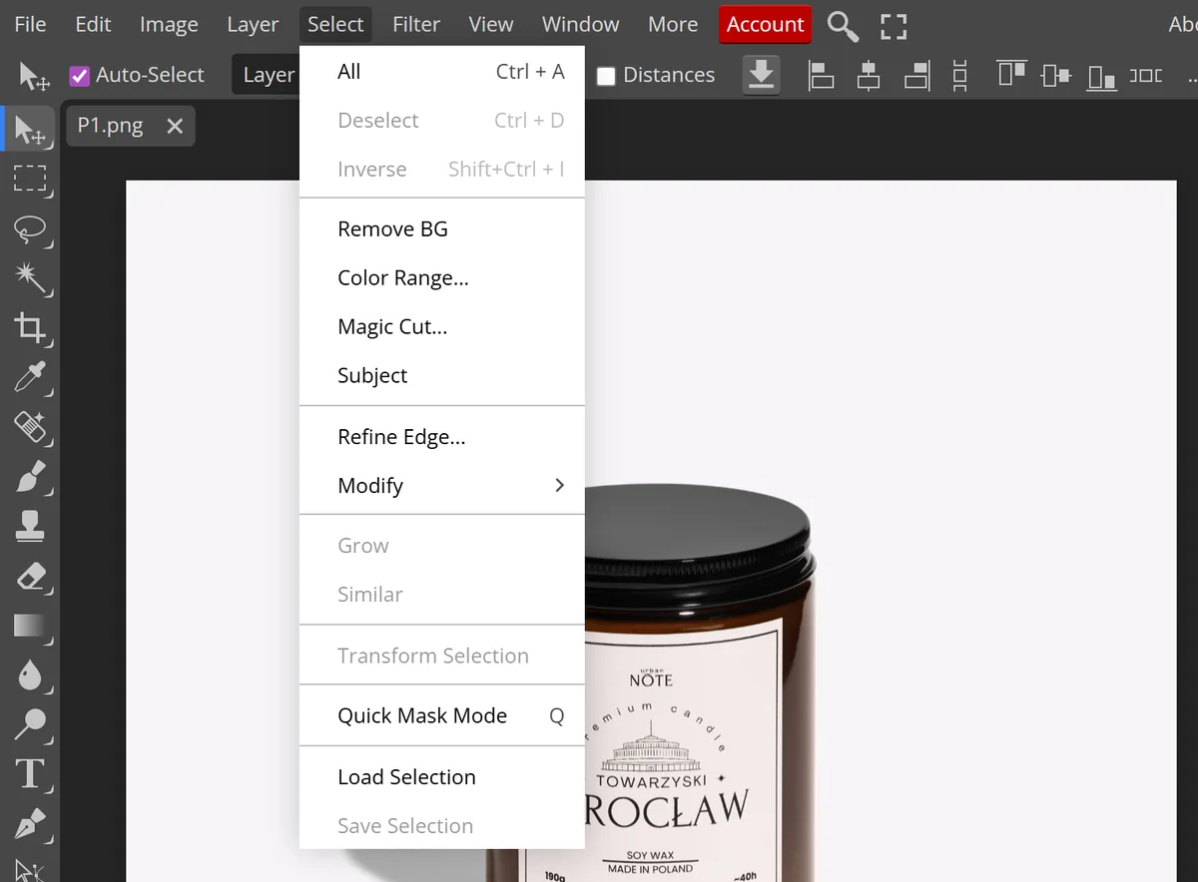Close the P1.png tab
Screen dimensions: 1198x882
[175, 126]
